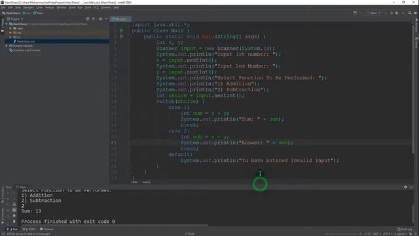
Task: Open the Terminal bottom tab
Action: click(x=46, y=229)
